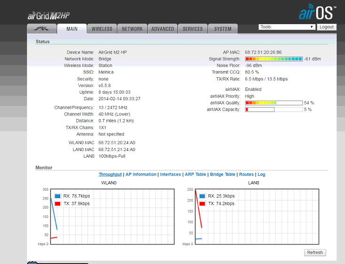345x264 pixels.
Task: Open the Tools dropdown
Action: [x=287, y=27]
